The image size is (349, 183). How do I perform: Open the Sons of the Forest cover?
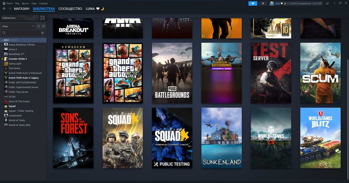(73, 138)
